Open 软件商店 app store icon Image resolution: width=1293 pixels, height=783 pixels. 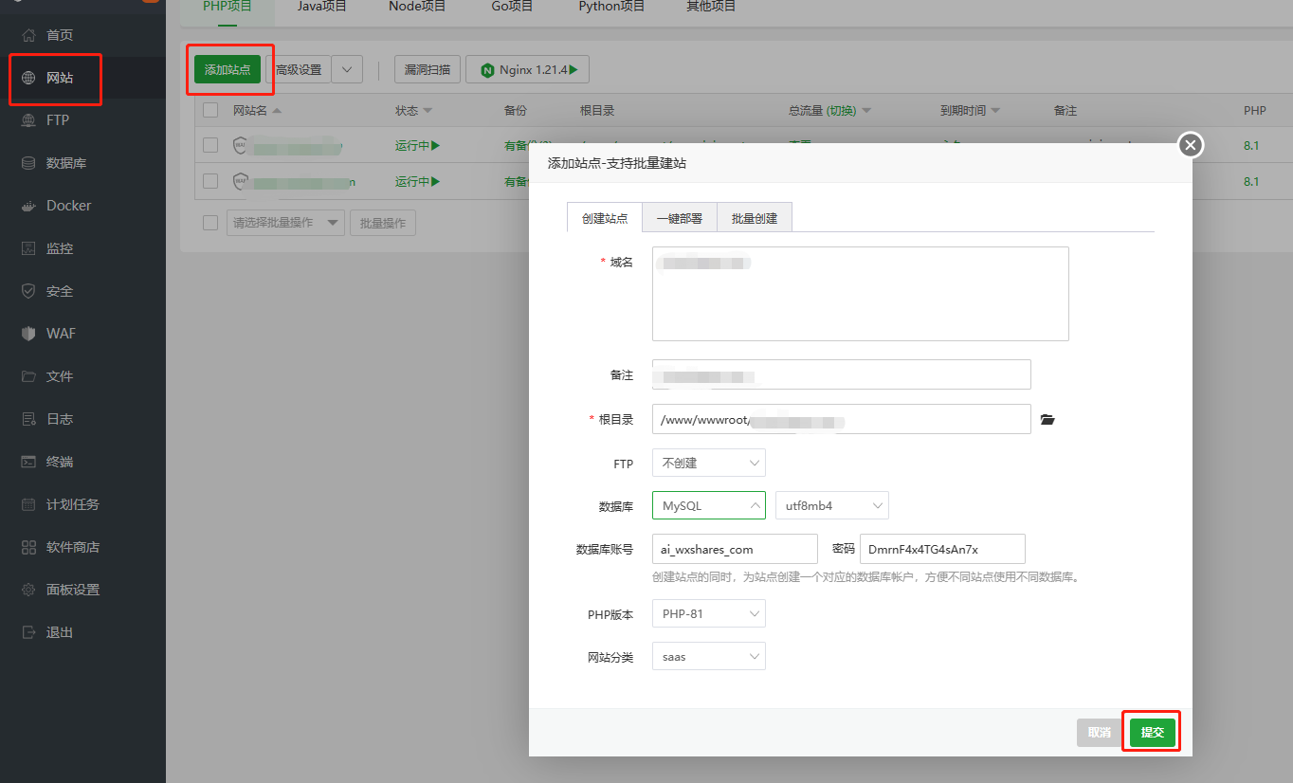[x=28, y=547]
